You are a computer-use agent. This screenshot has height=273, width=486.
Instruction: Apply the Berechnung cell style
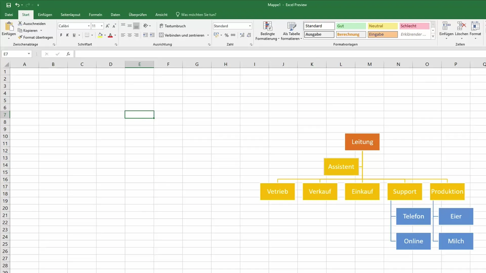coord(351,34)
